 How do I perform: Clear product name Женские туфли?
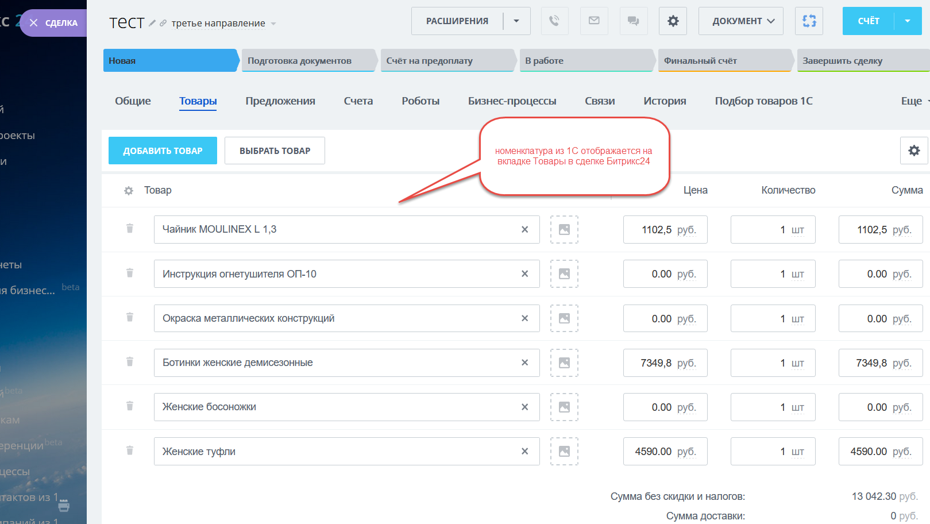click(x=524, y=452)
